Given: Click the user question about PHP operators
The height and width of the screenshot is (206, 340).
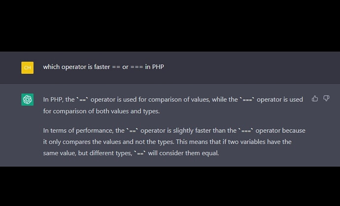Looking at the screenshot, I should point(103,67).
